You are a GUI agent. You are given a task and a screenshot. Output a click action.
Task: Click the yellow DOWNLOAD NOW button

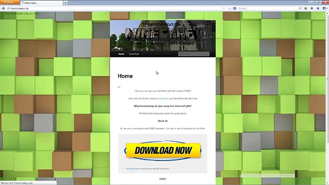click(163, 151)
